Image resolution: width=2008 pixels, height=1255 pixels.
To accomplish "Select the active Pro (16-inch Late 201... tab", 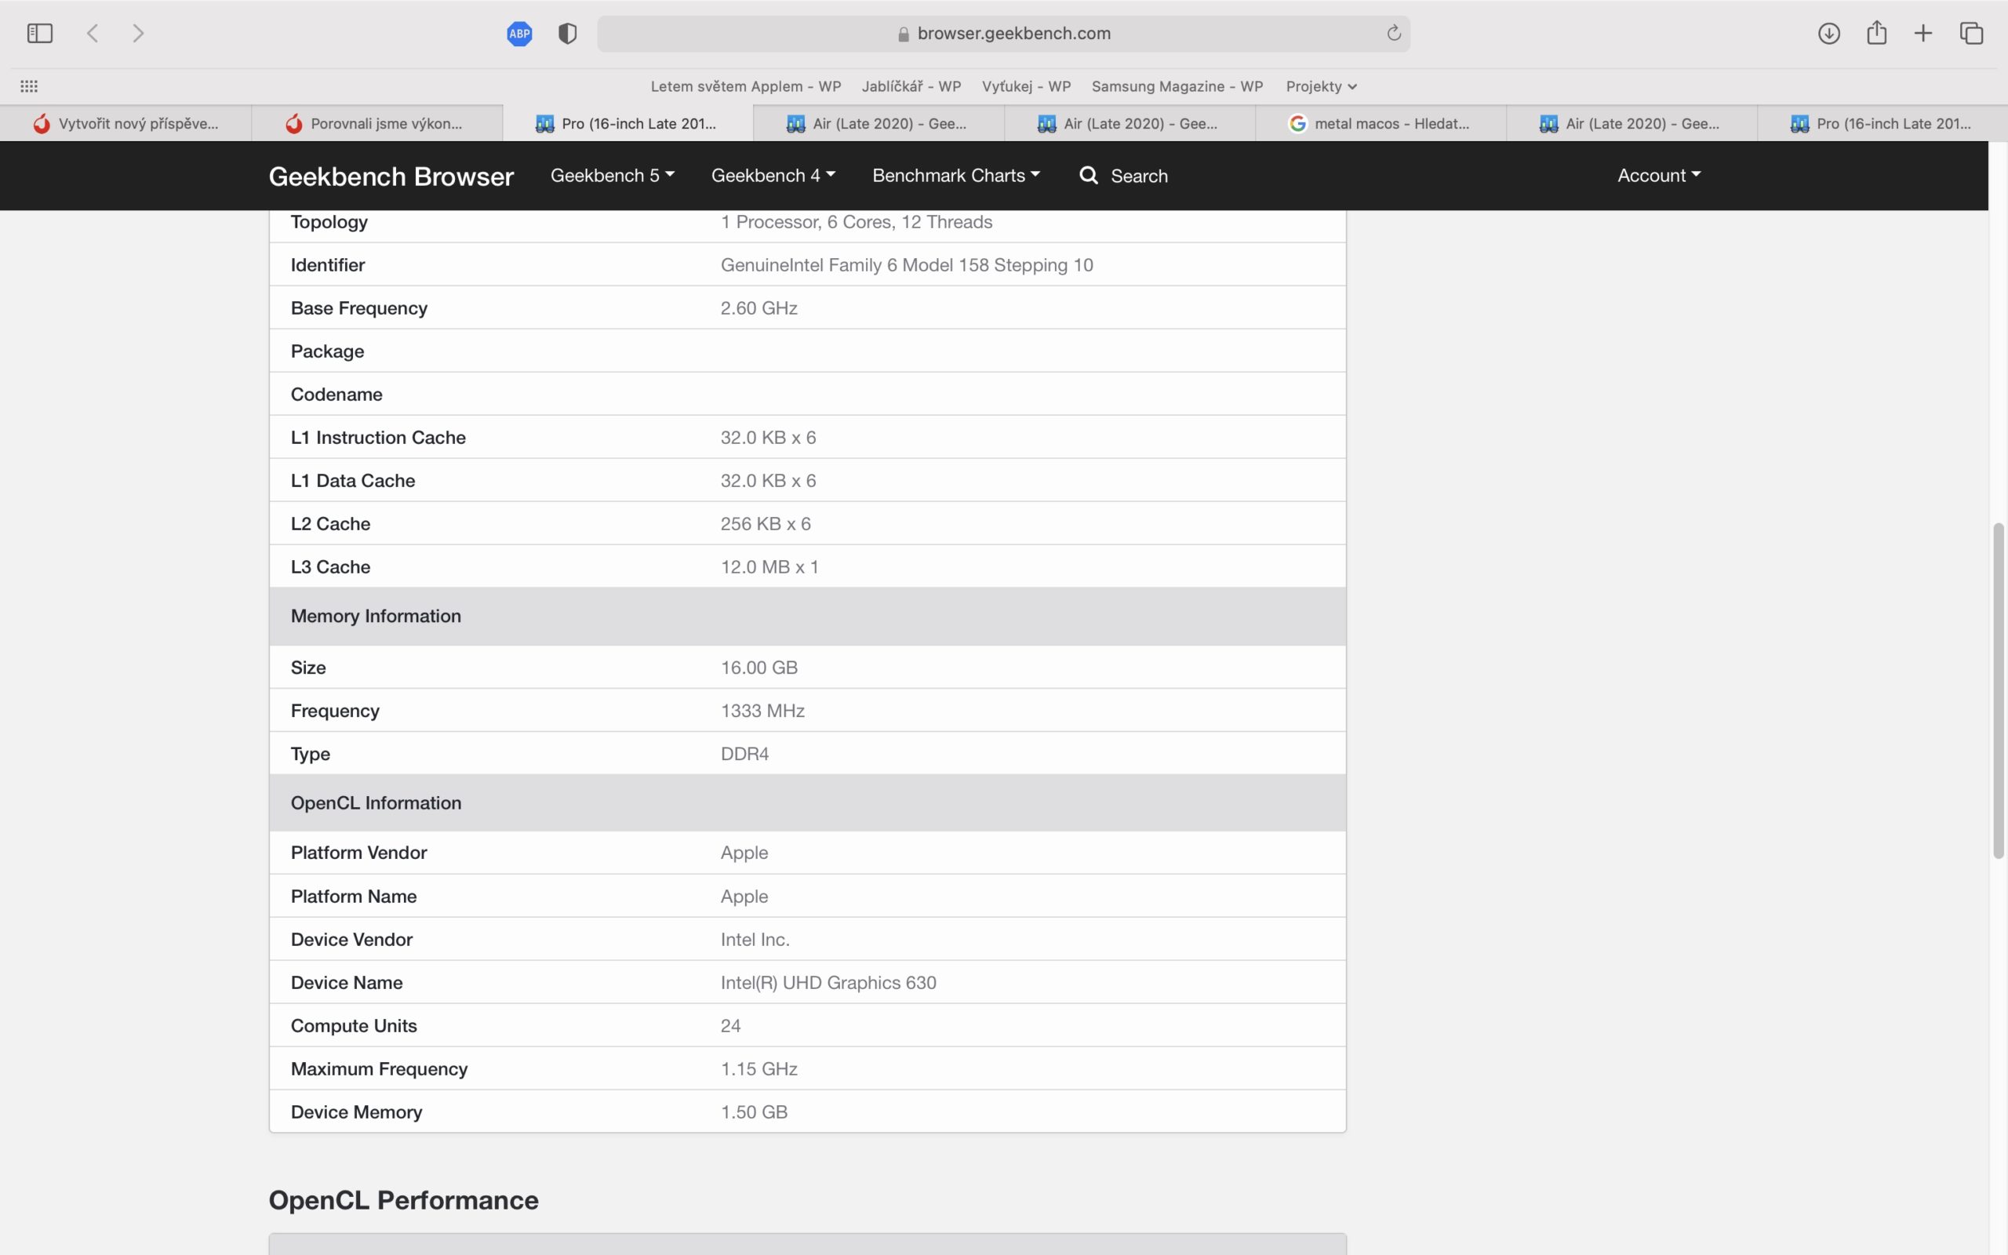I will coord(628,124).
